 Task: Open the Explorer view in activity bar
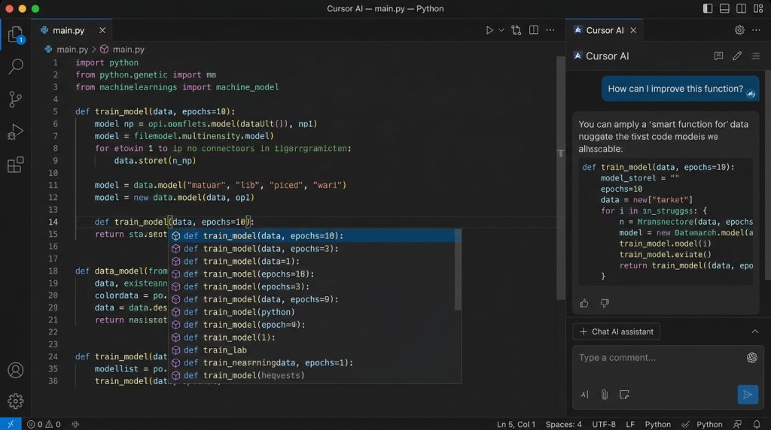16,35
